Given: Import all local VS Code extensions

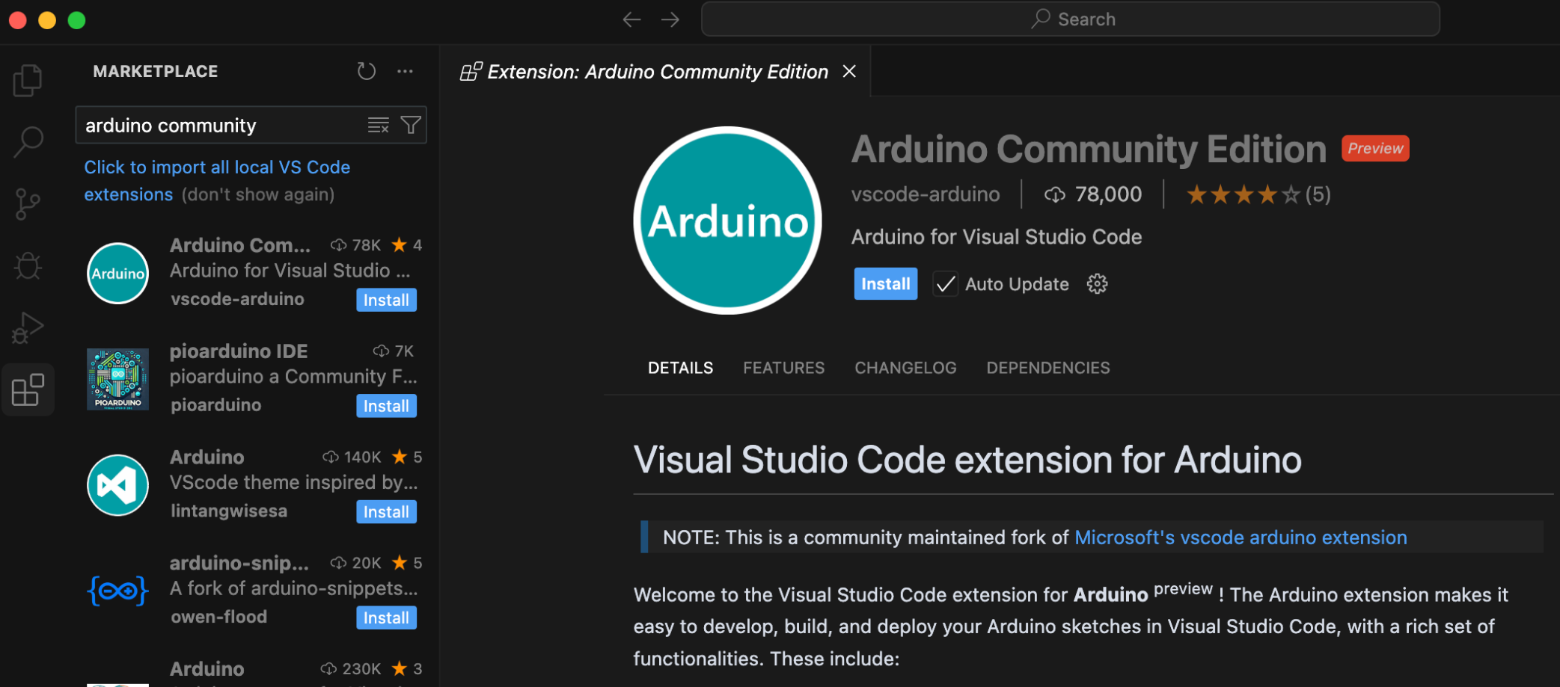Looking at the screenshot, I should tap(217, 180).
